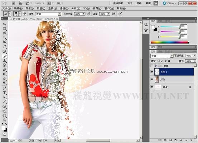Viewport: 198px width, 143px height.
Task: Select the 3D Camera Rotate tool
Action: tap(5, 111)
